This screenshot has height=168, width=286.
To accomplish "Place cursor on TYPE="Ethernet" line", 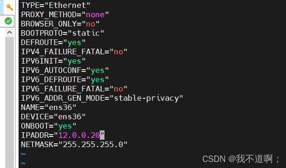I will (56, 5).
